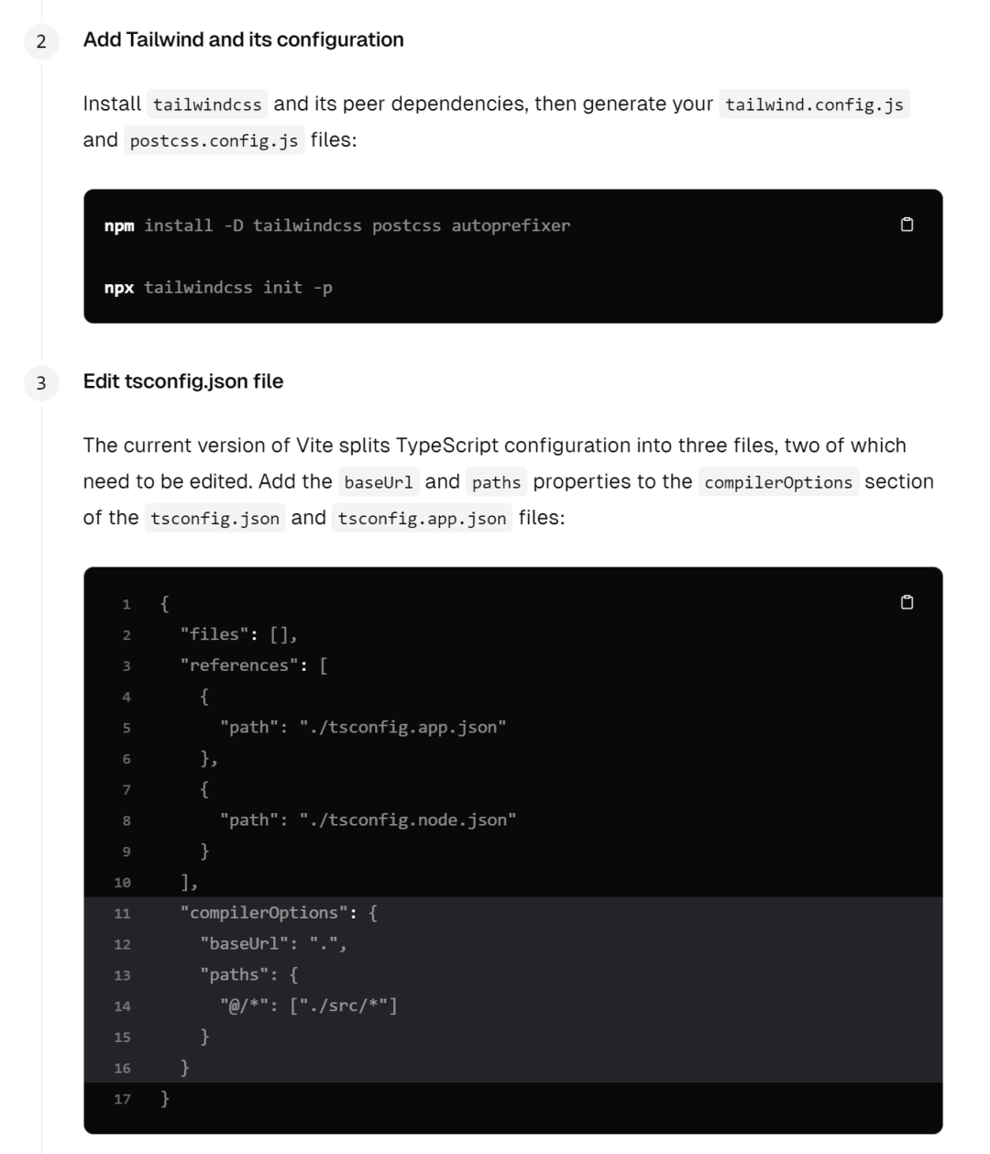Viewport: 990px width, 1154px height.
Task: Click the inline 'tsconfig.app.json' tag in the paragraph
Action: [x=422, y=519]
